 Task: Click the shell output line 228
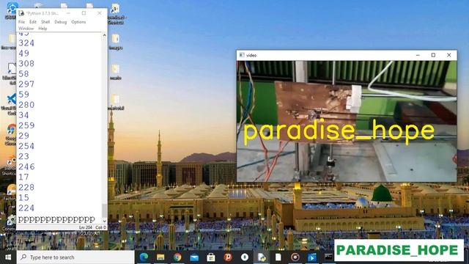click(x=26, y=188)
